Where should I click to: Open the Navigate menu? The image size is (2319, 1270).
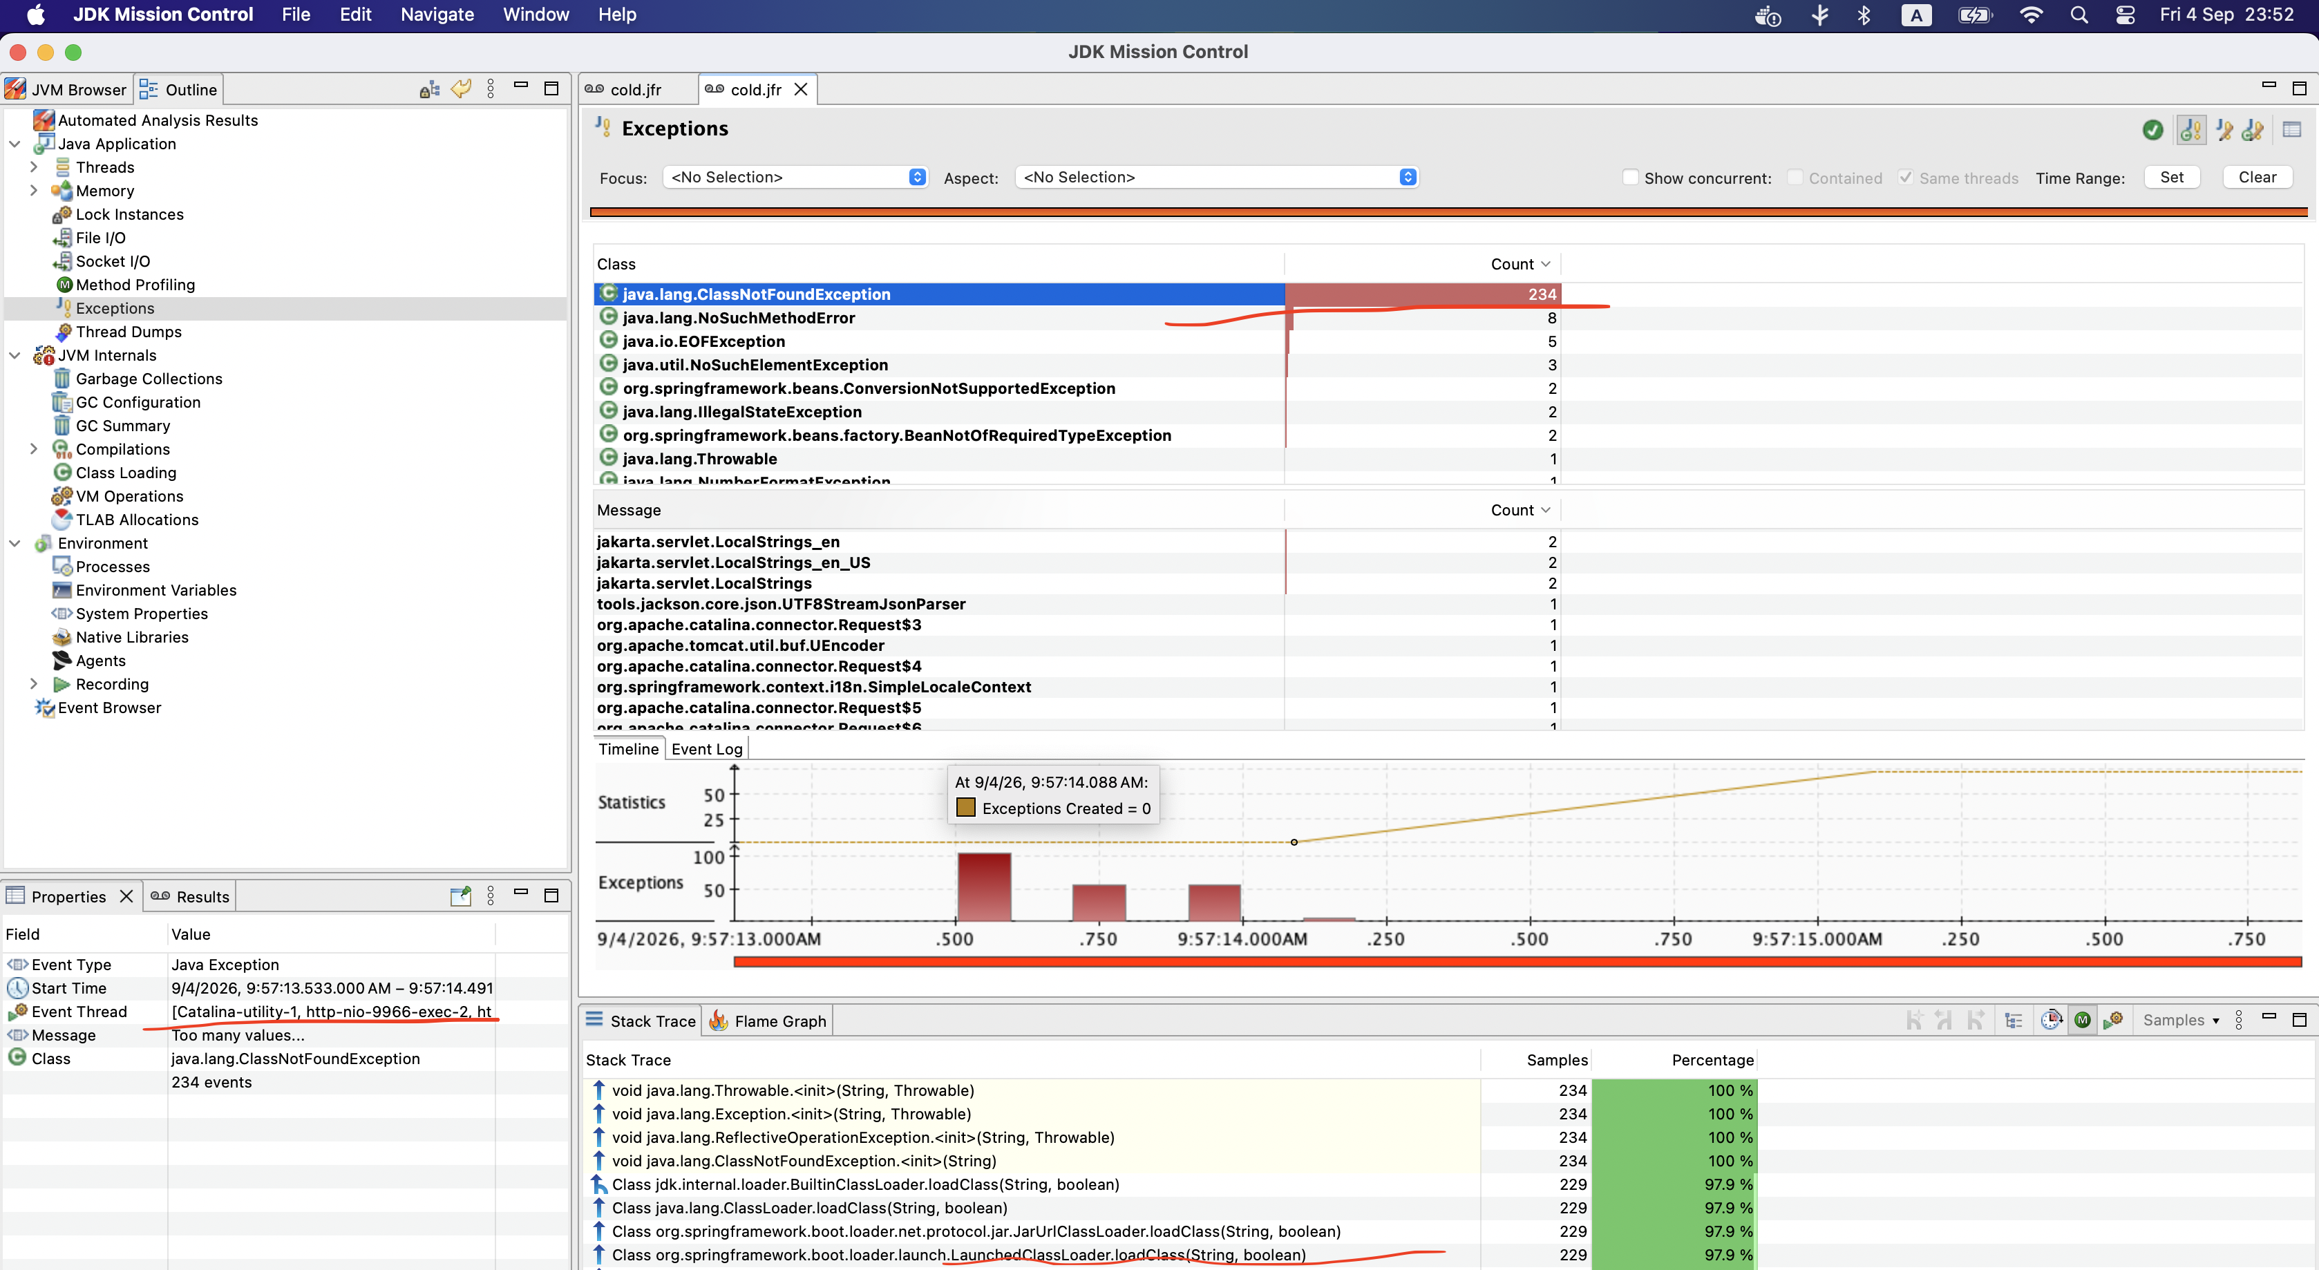coord(437,15)
